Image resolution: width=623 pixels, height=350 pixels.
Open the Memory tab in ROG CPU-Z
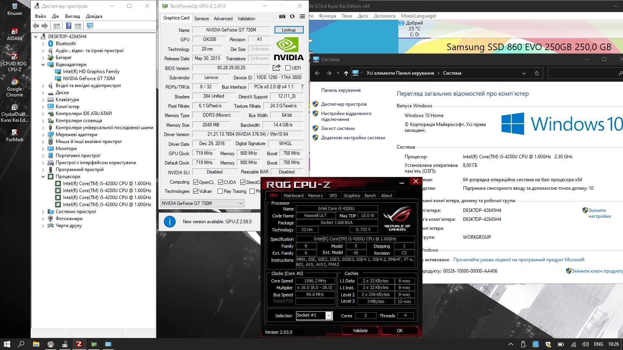pos(315,196)
